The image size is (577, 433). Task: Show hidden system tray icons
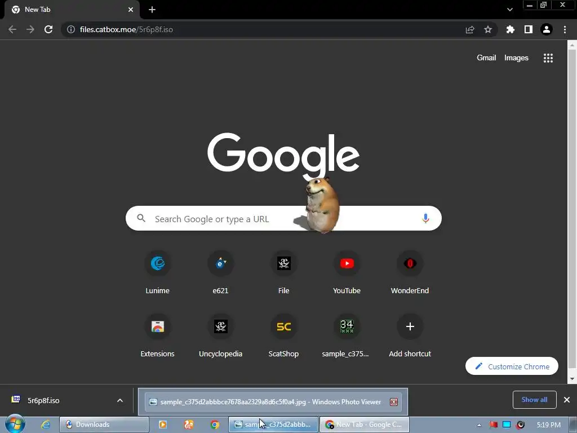pyautogui.click(x=479, y=425)
